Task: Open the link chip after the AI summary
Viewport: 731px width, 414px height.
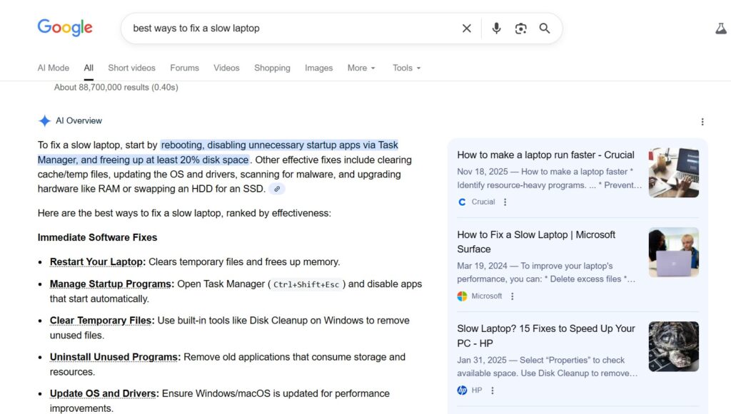Action: 276,189
